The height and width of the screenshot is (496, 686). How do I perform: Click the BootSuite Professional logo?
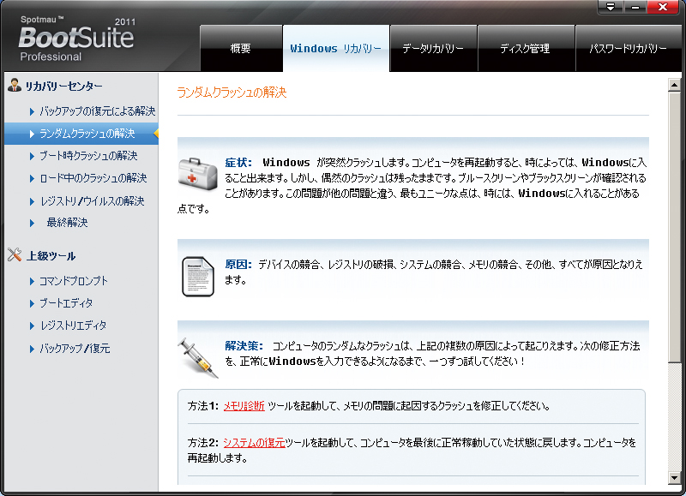(x=77, y=39)
